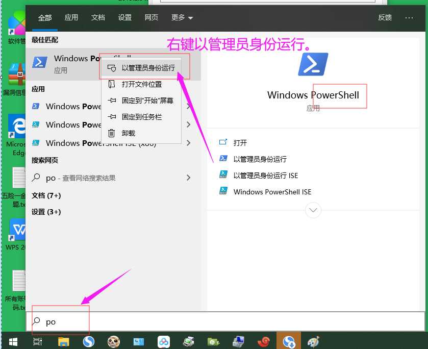Click the large PowerShell icon in detail pane
The height and width of the screenshot is (349, 428).
pyautogui.click(x=313, y=64)
